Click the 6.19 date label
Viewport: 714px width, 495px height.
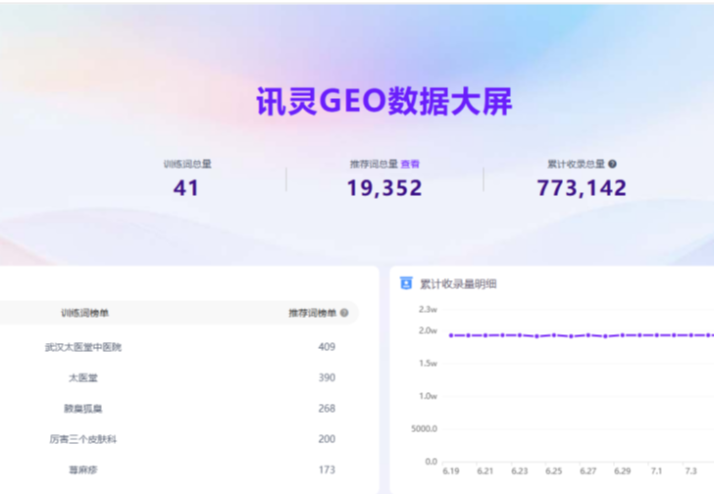point(451,470)
